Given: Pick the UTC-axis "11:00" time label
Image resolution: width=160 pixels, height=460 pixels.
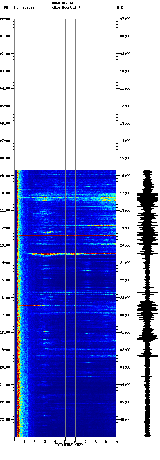Looking at the screenshot, I should pos(125,89).
